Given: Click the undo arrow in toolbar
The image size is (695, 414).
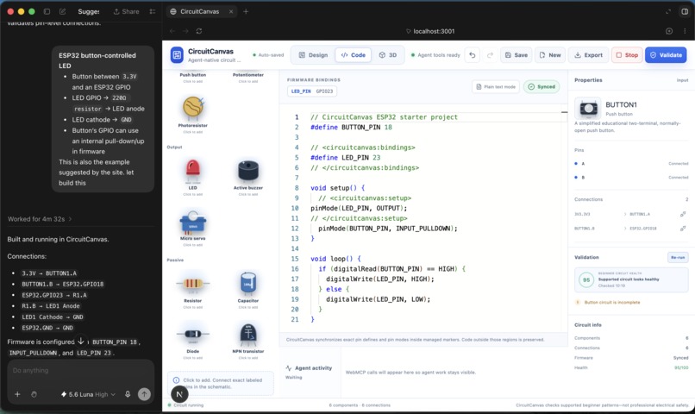Looking at the screenshot, I should [x=473, y=55].
